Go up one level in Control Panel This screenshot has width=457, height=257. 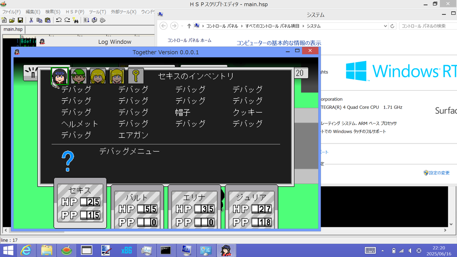tap(189, 26)
